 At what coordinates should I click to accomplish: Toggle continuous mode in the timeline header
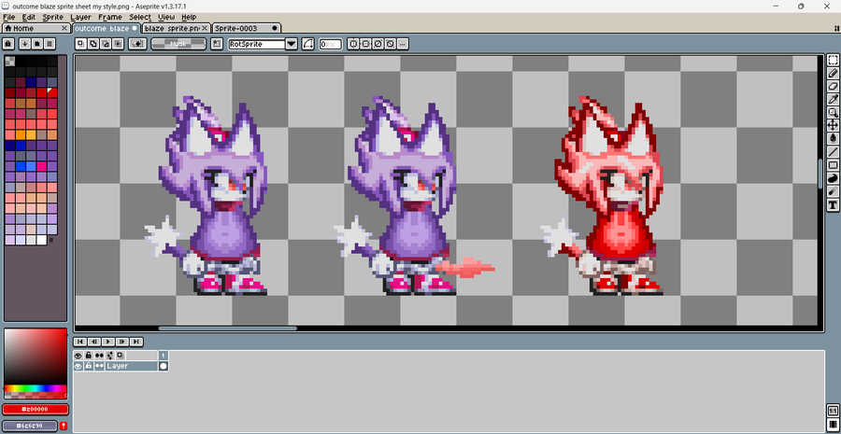[x=99, y=356]
